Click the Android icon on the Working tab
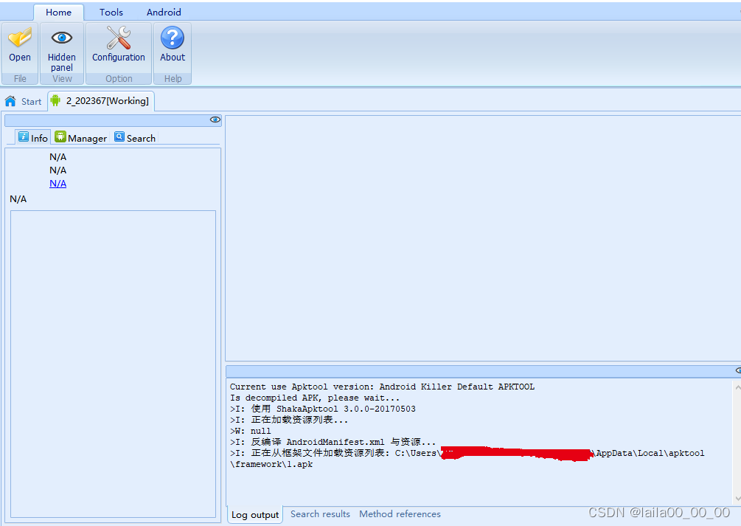Screen dimensions: 741x526 click(x=55, y=100)
